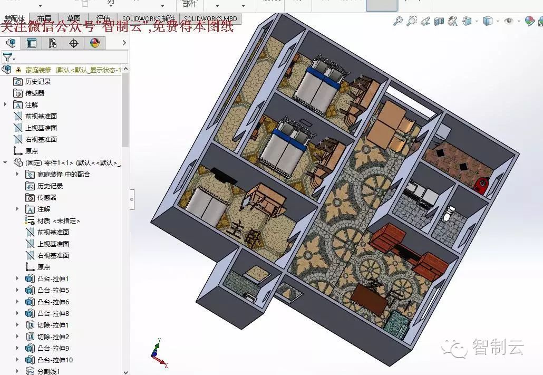Select top-level 历史记录 under 家庭装修 assembly
The image size is (543, 375).
tap(38, 81)
